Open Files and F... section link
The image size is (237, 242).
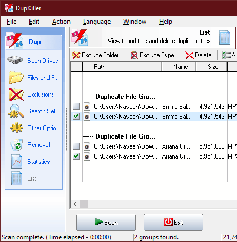(43, 78)
